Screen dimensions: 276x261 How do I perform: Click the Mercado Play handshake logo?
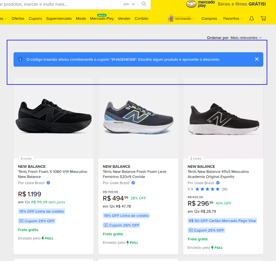pos(191,4)
